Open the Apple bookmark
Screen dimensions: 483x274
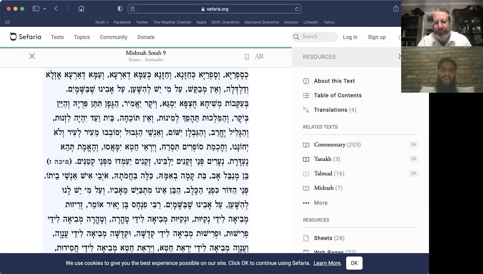(x=201, y=22)
